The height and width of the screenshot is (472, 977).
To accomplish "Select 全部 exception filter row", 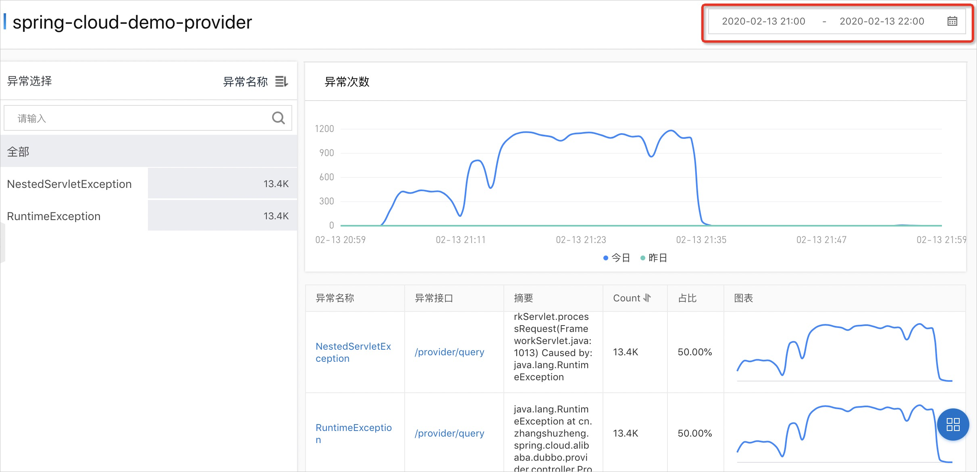I will coord(149,152).
